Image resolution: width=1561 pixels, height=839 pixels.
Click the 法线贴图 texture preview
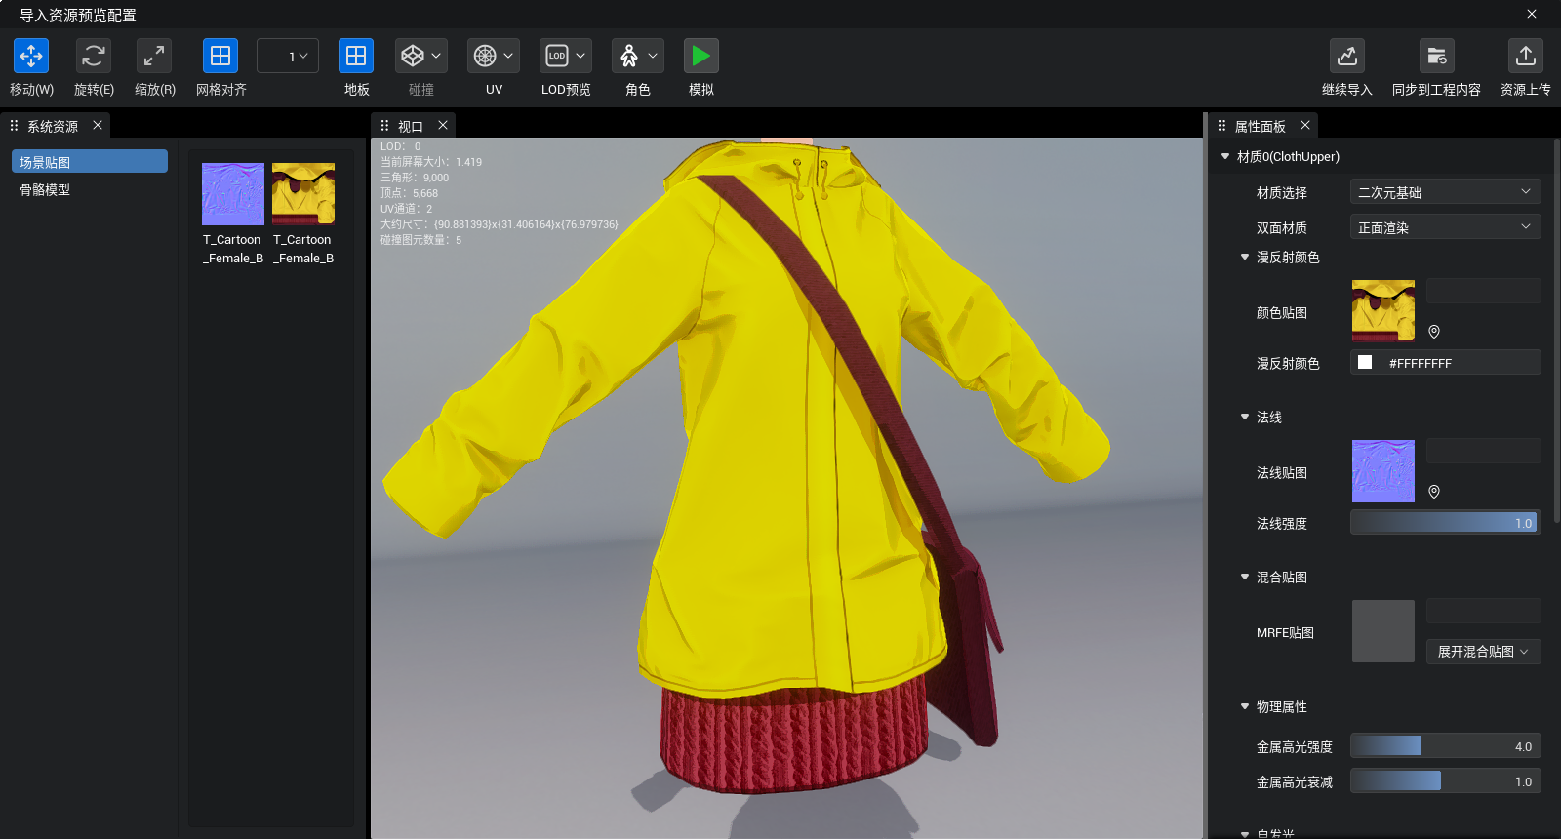1383,471
